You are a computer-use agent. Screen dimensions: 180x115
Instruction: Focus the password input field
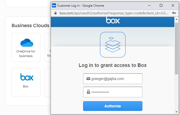[112, 92]
